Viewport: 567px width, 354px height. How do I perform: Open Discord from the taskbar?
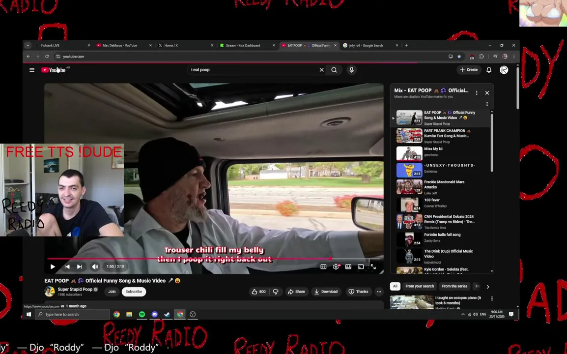[154, 314]
